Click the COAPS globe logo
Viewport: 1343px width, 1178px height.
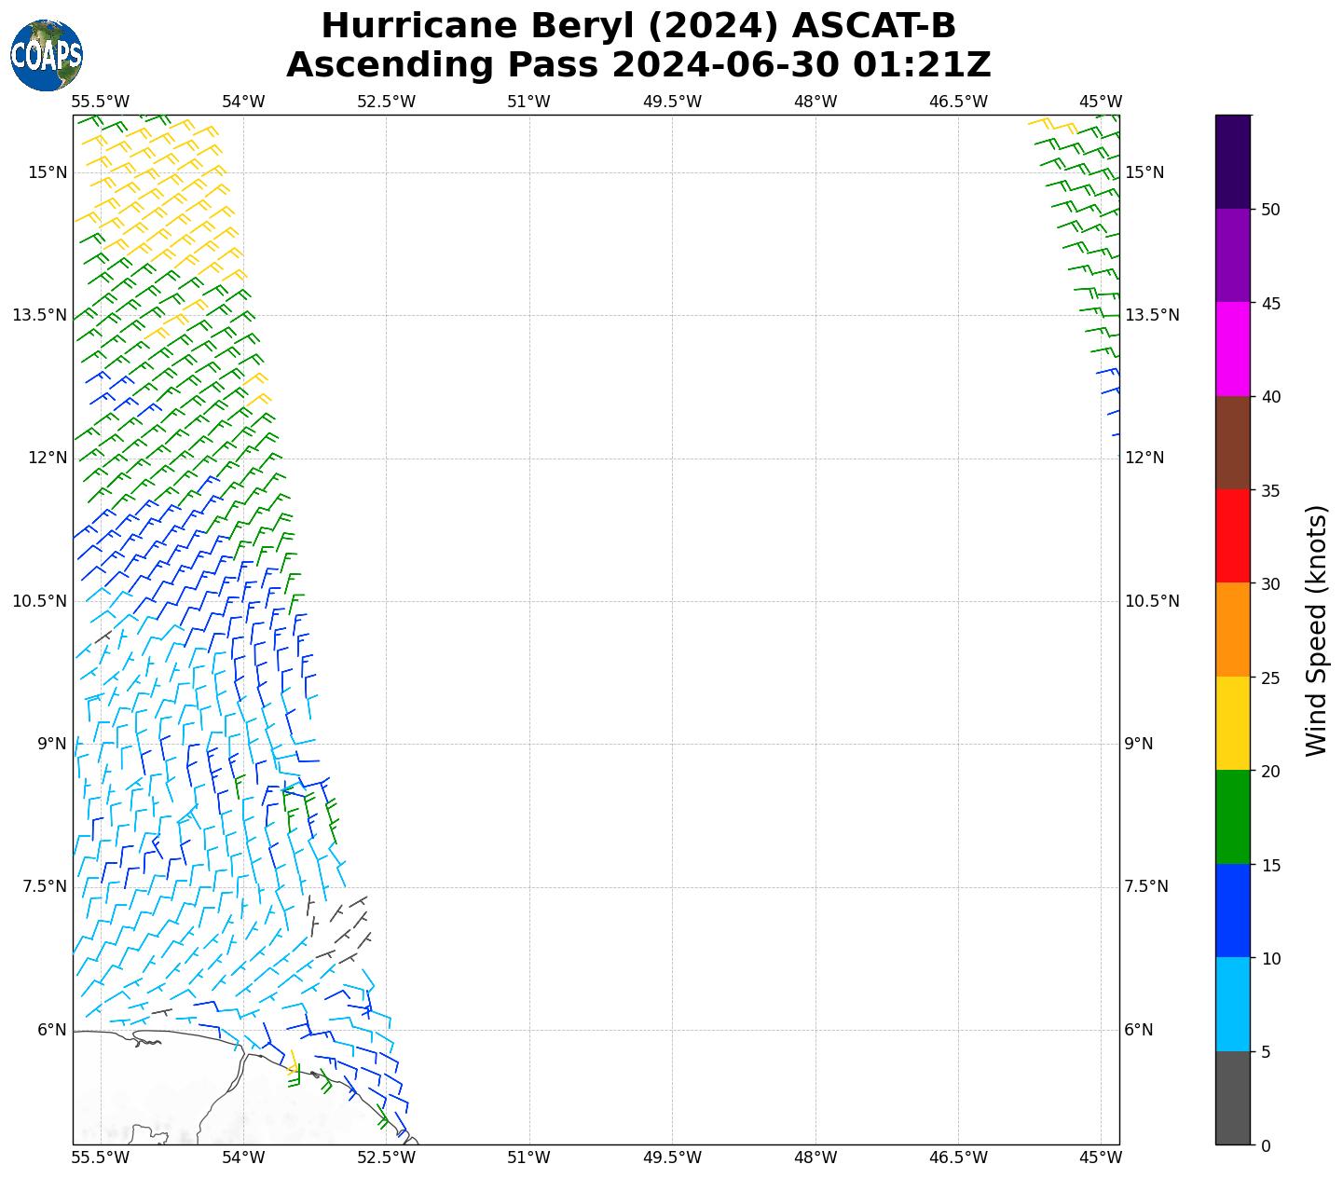click(x=47, y=55)
